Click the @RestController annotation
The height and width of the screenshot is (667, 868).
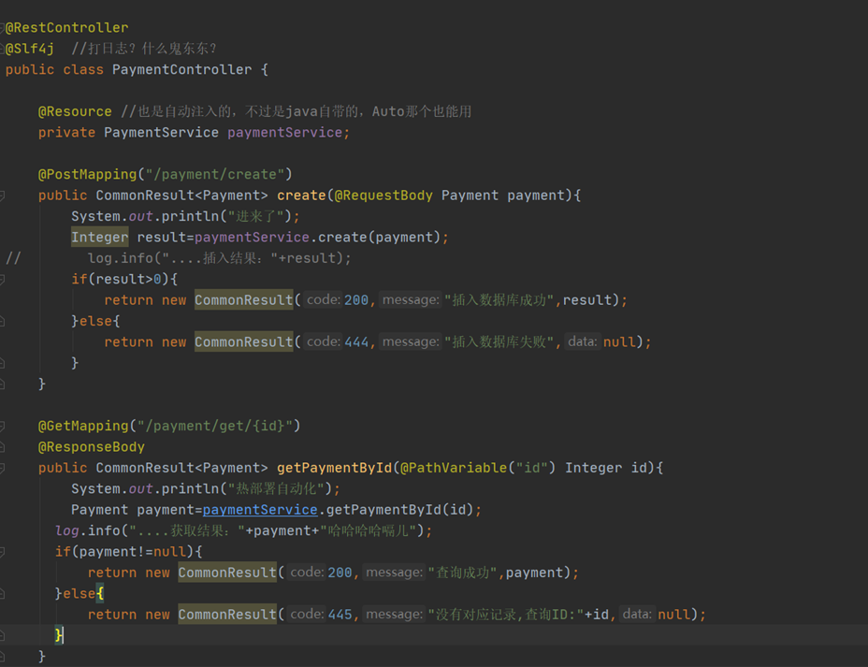(67, 28)
